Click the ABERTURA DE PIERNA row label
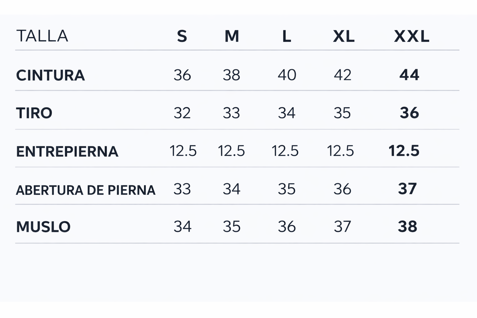The image size is (477, 318). click(85, 190)
